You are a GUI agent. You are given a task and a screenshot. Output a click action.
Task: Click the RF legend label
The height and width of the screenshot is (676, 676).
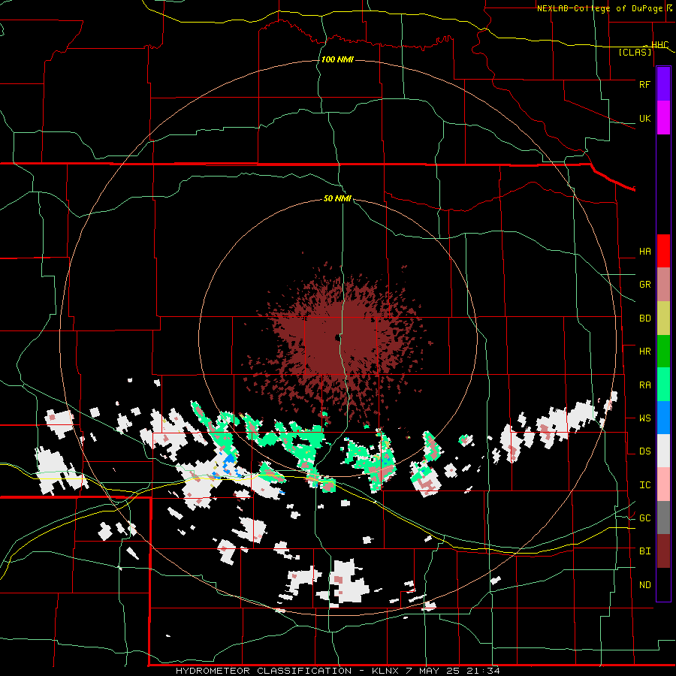644,84
